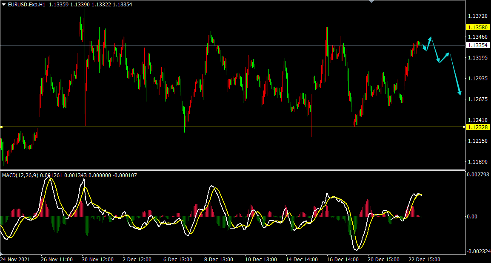The width and height of the screenshot is (491, 263).
Task: Click the right handle of the 1.12328 line
Action: click(x=464, y=127)
